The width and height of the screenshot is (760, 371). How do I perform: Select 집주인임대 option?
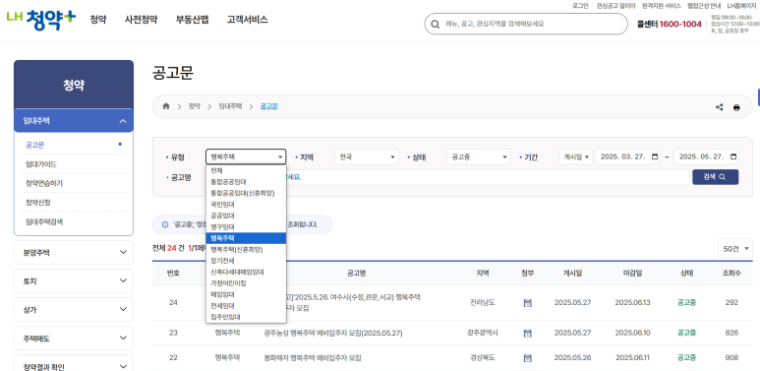(x=246, y=317)
